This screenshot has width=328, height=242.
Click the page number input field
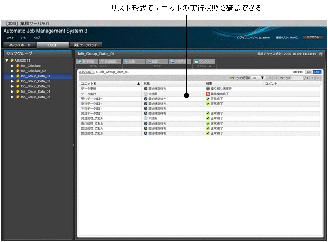296,78
